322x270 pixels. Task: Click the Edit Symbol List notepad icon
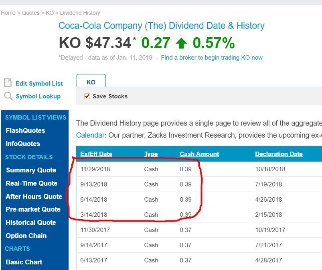pyautogui.click(x=8, y=82)
